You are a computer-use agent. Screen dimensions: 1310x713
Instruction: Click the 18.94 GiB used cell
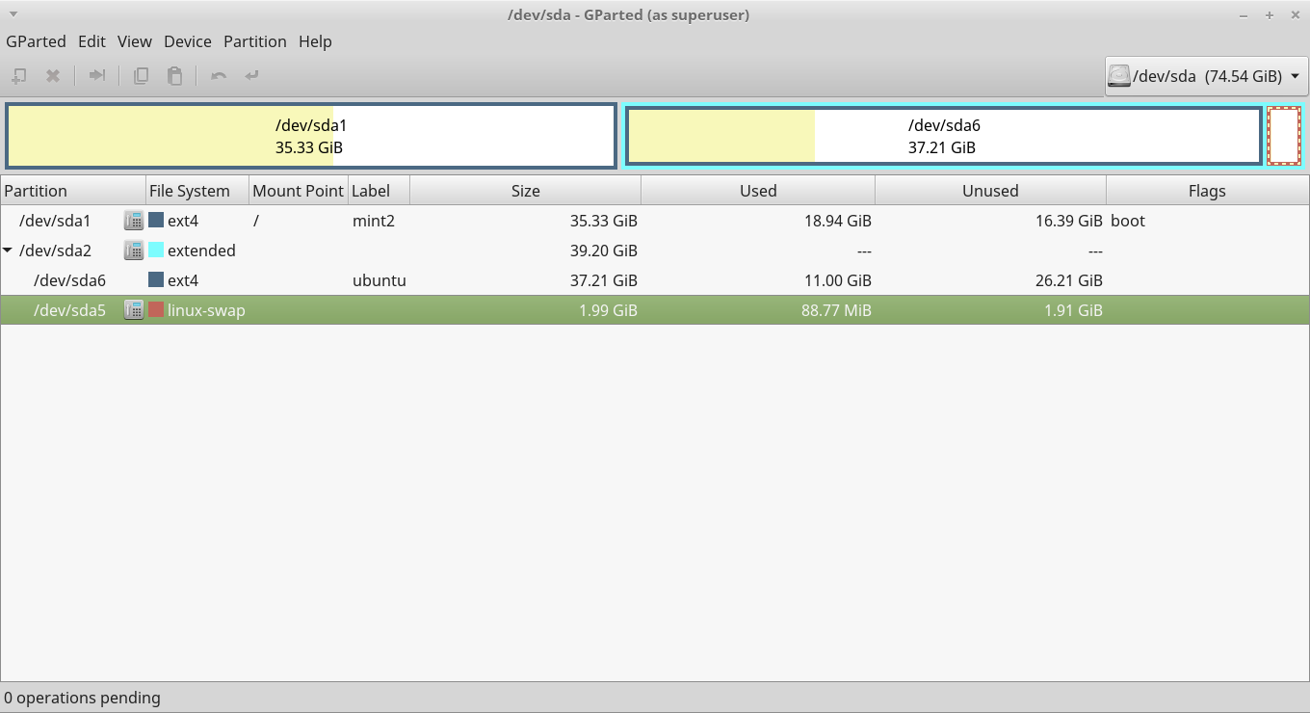click(x=838, y=221)
